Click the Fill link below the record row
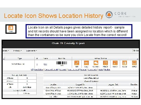This screenshot has height=105, width=141. pyautogui.click(x=32, y=69)
